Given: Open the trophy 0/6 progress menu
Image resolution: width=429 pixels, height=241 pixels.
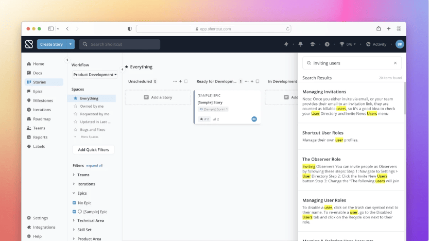Looking at the screenshot, I should pyautogui.click(x=348, y=44).
